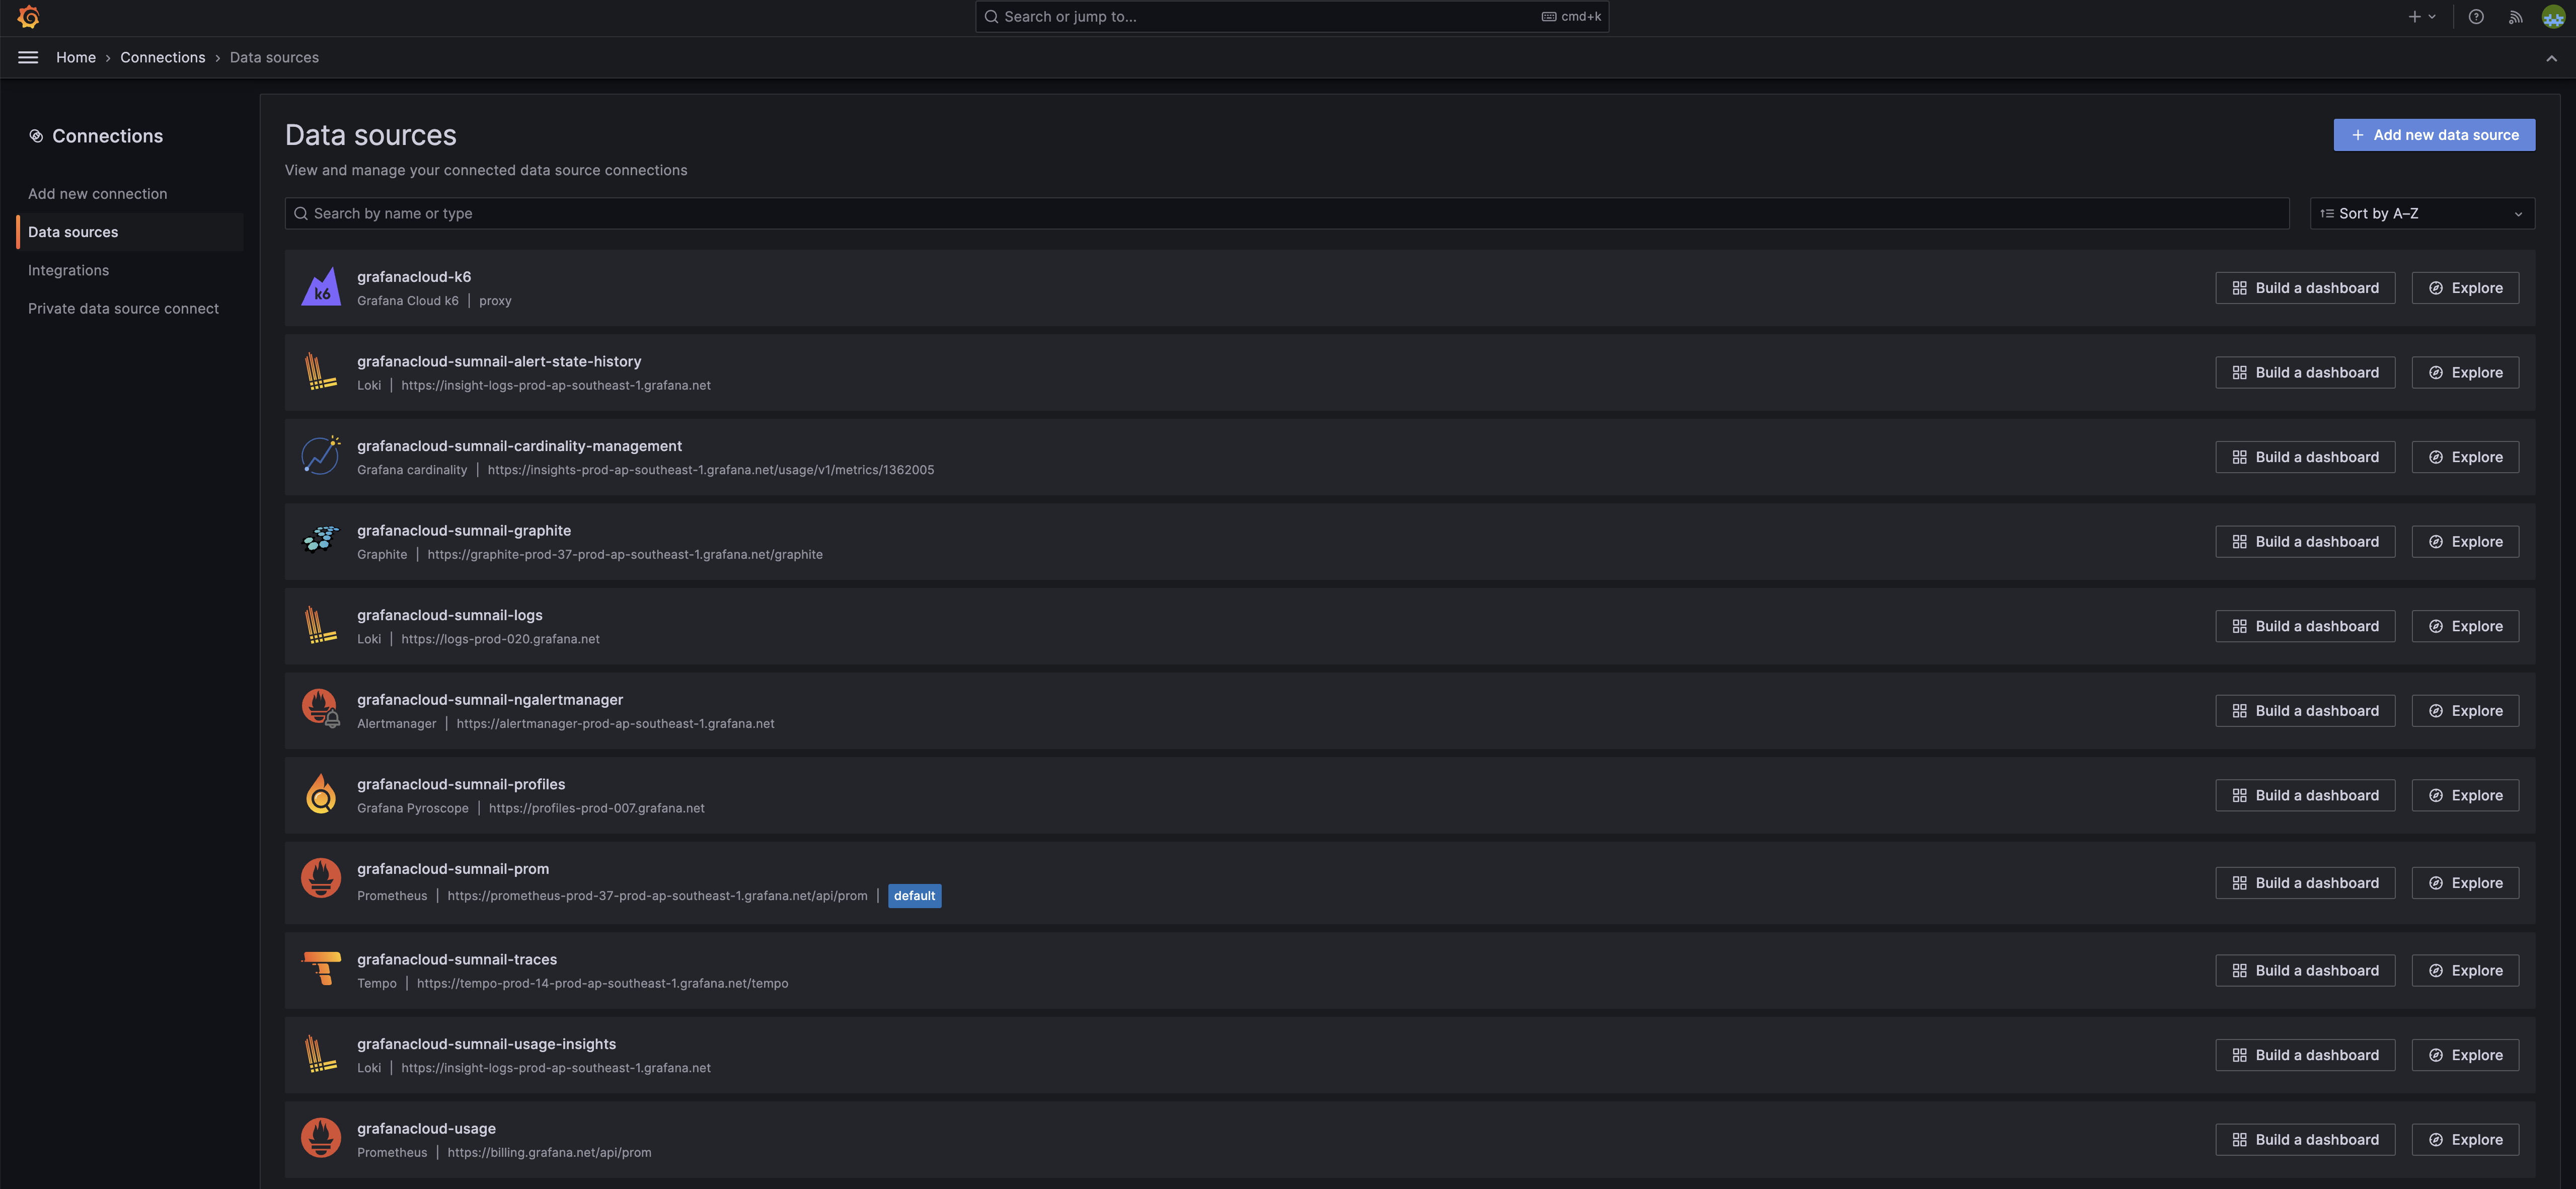The height and width of the screenshot is (1189, 2576).
Task: Open grafanacloud-sumnail-cardinality-management name link
Action: (x=519, y=446)
